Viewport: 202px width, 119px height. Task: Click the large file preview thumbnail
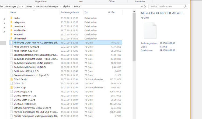pos(150,30)
